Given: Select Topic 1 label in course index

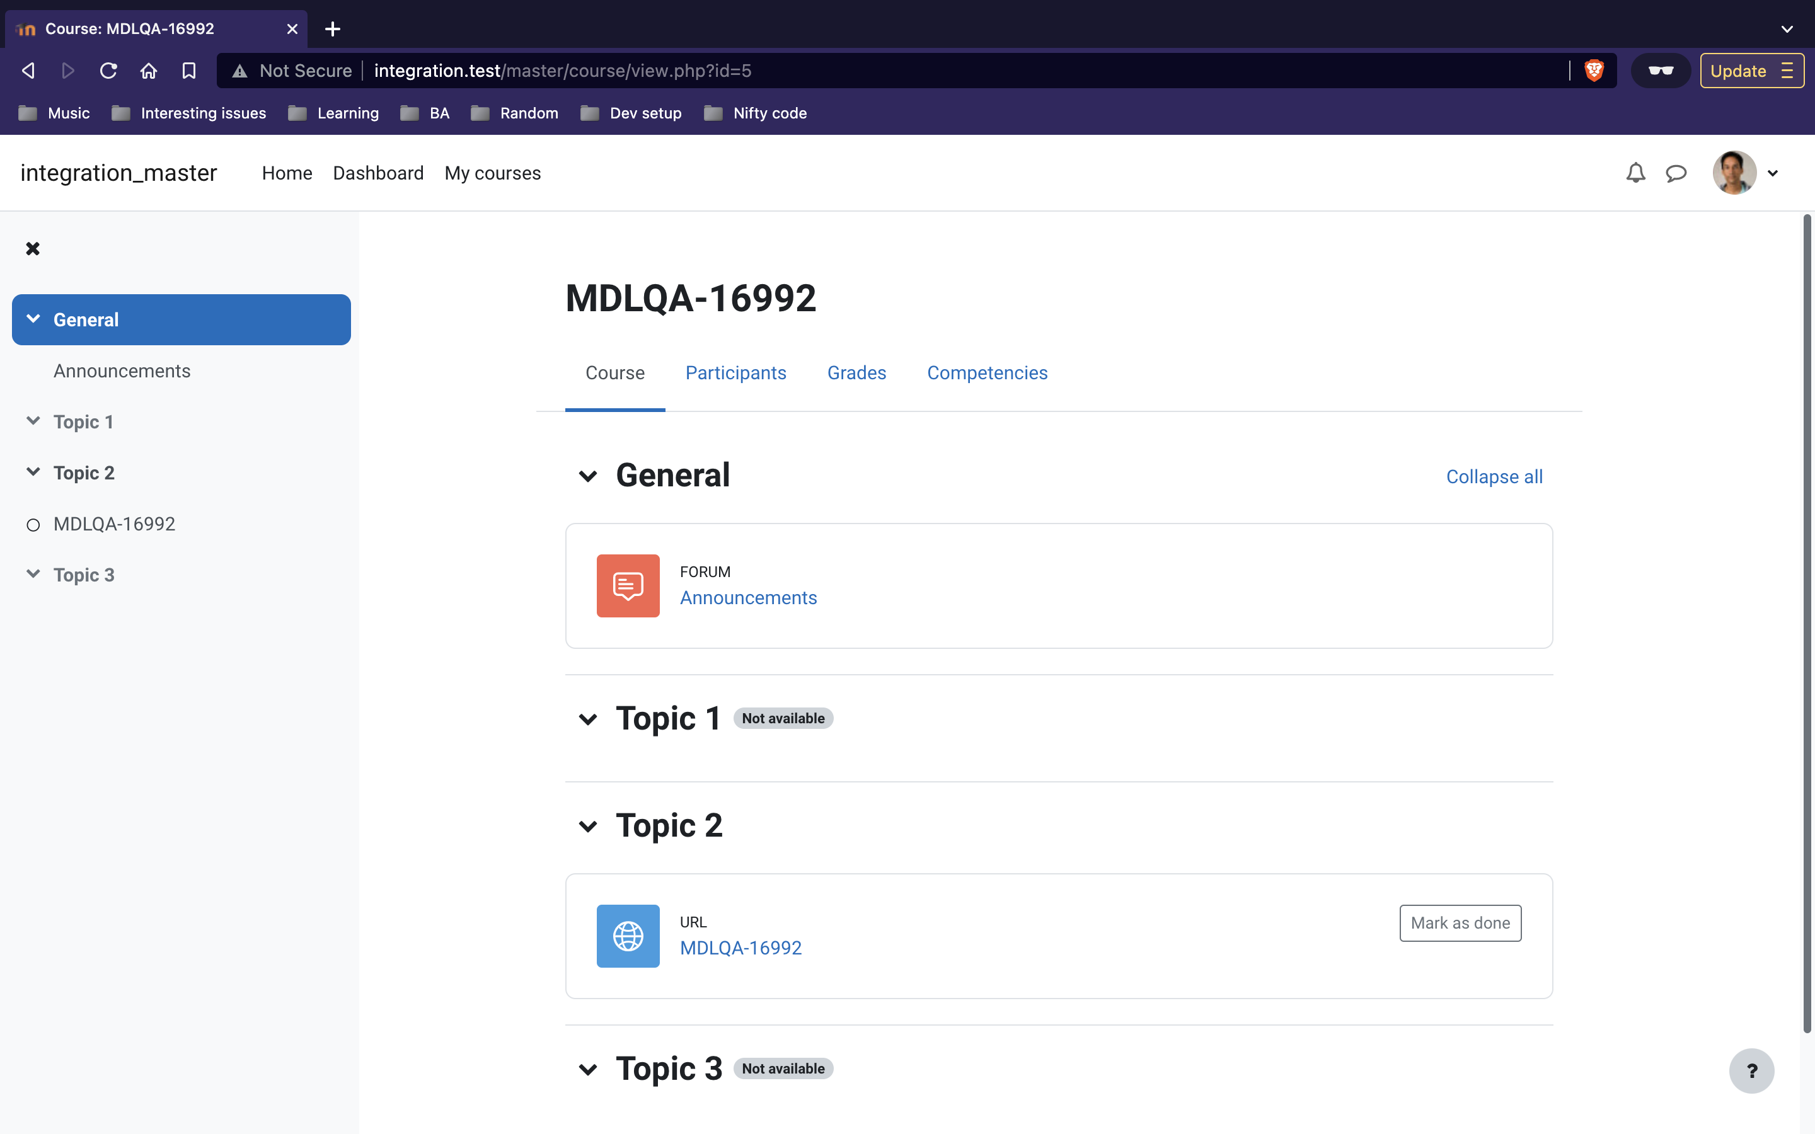Looking at the screenshot, I should click(x=83, y=421).
